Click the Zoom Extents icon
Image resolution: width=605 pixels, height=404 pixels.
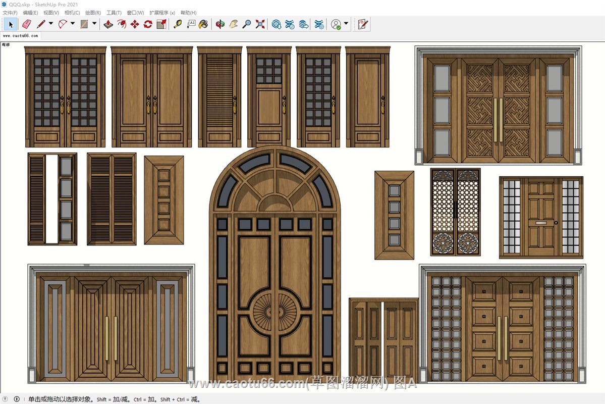pos(260,24)
